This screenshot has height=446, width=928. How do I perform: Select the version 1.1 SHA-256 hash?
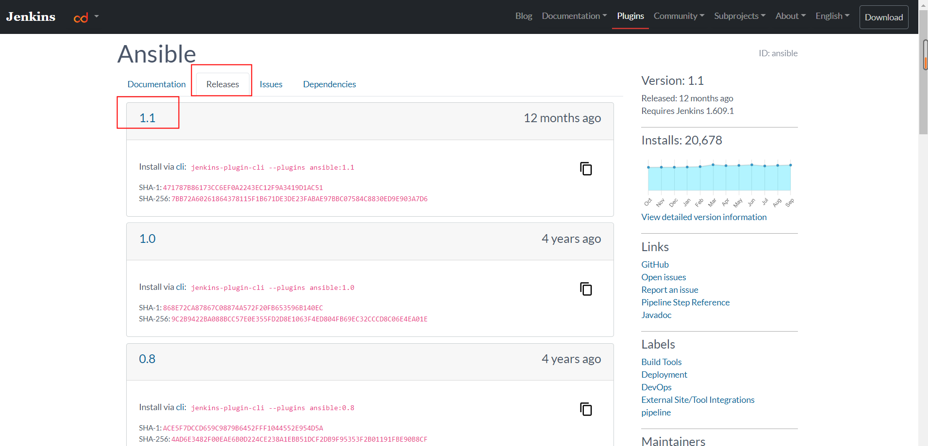299,199
